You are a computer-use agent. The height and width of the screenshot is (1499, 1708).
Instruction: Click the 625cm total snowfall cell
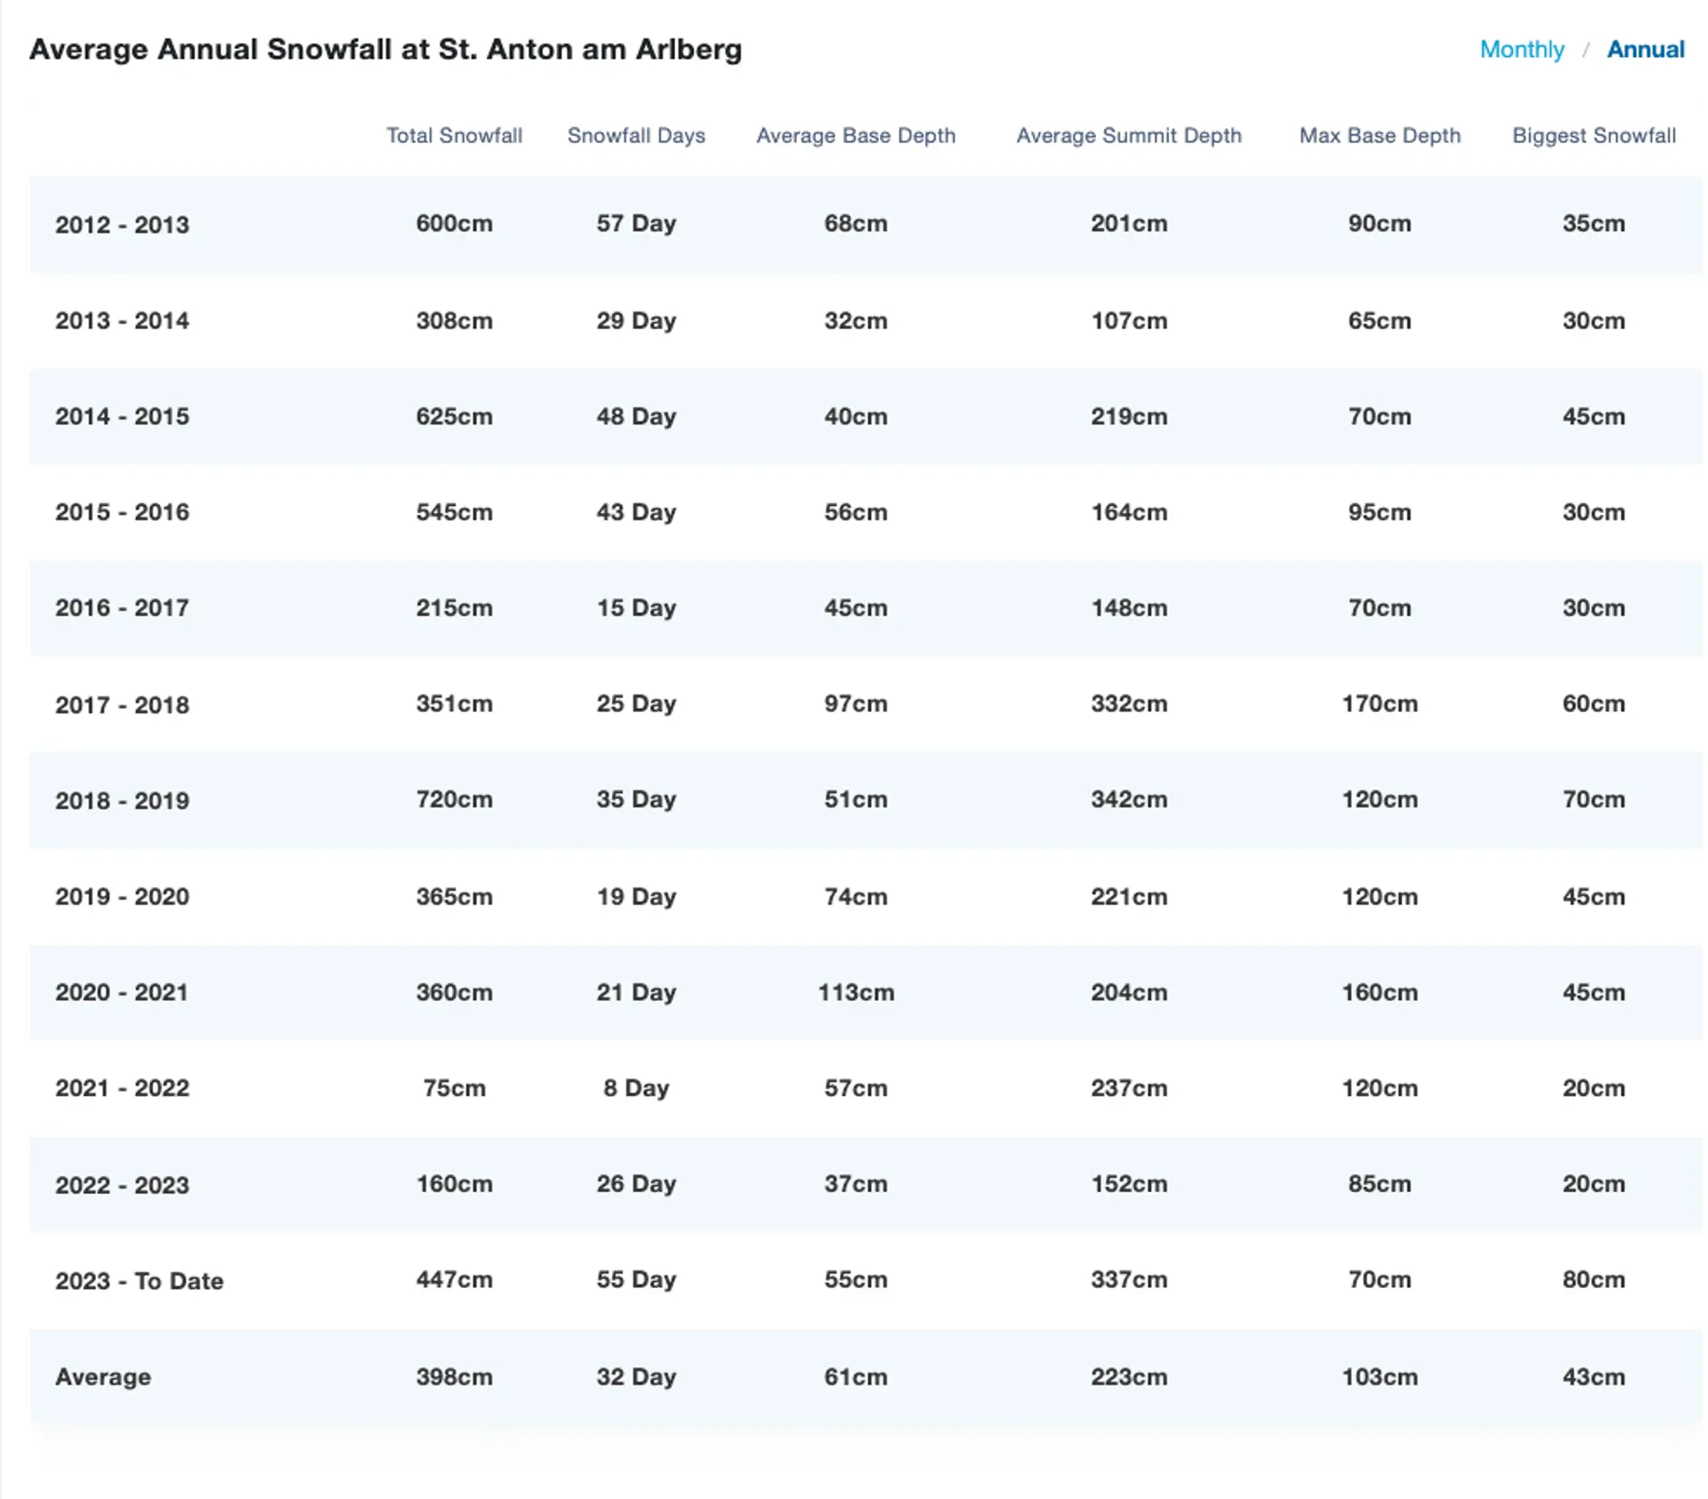click(x=455, y=416)
